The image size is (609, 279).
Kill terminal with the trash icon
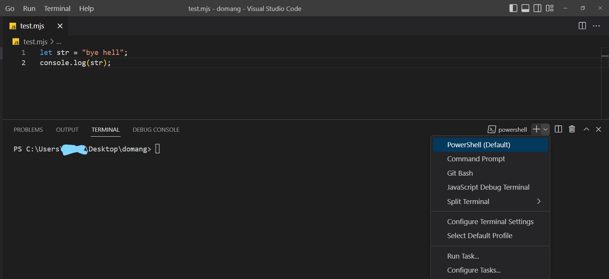pos(572,129)
